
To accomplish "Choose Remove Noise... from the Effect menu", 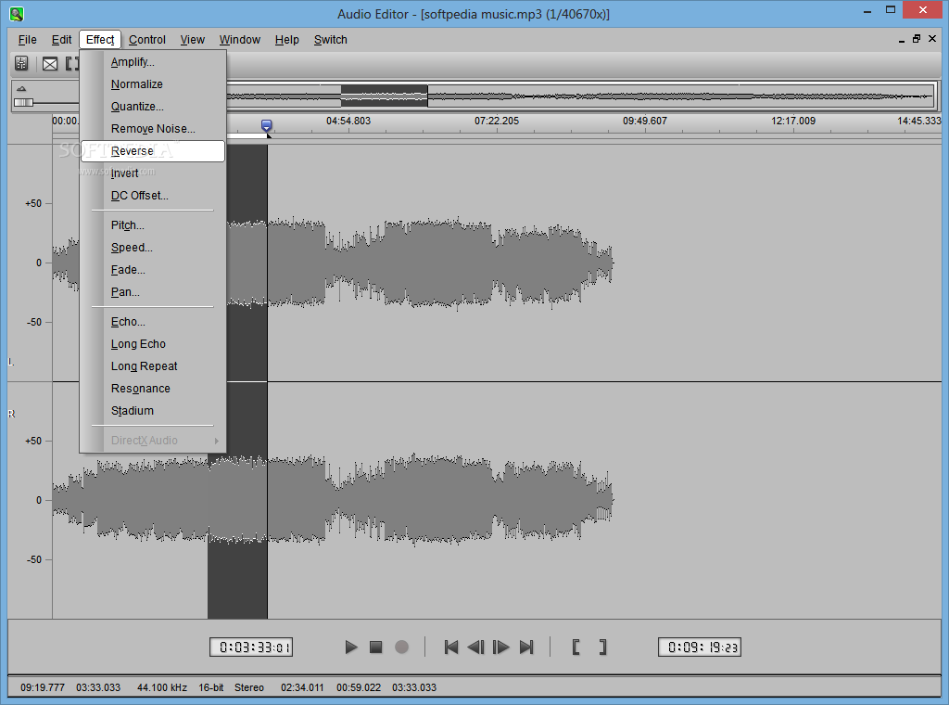I will (153, 128).
